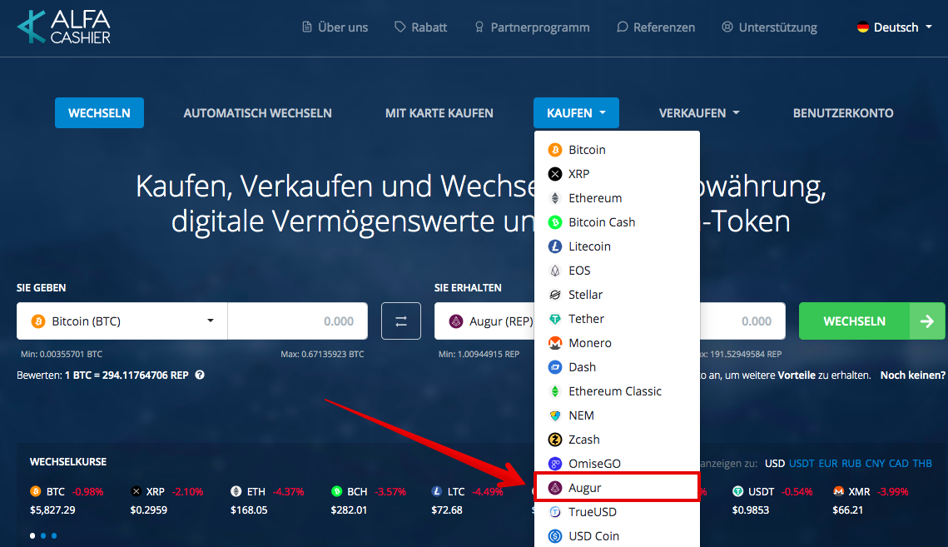Click the Sie Erhalten amount input field
This screenshot has height=547, width=948.
point(742,321)
